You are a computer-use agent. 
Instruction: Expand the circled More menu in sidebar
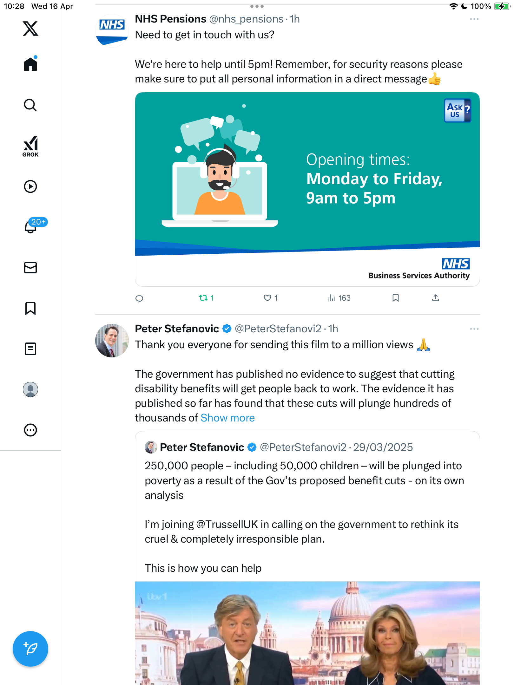[30, 430]
